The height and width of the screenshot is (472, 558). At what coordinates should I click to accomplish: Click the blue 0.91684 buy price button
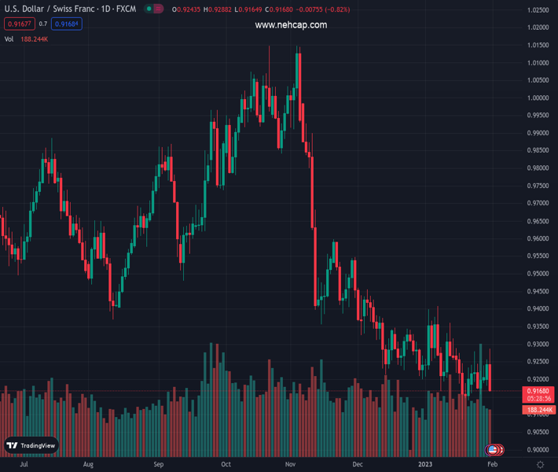68,24
